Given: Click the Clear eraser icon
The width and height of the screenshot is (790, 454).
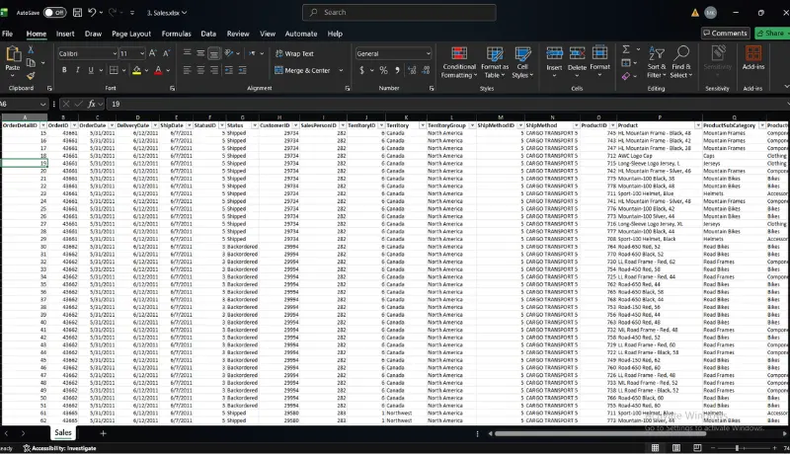Looking at the screenshot, I should [x=626, y=76].
